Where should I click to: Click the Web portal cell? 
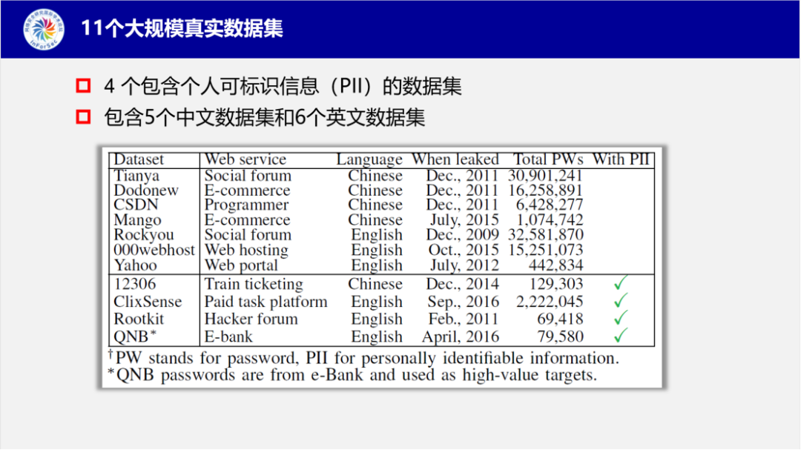click(x=241, y=265)
